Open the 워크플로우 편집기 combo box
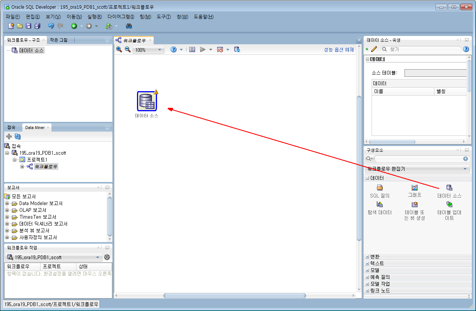The image size is (476, 311). point(417,169)
